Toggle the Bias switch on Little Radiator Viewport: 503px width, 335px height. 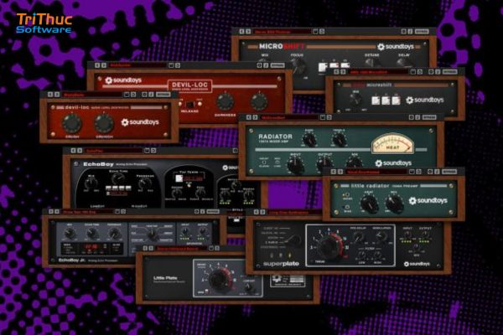pos(347,207)
